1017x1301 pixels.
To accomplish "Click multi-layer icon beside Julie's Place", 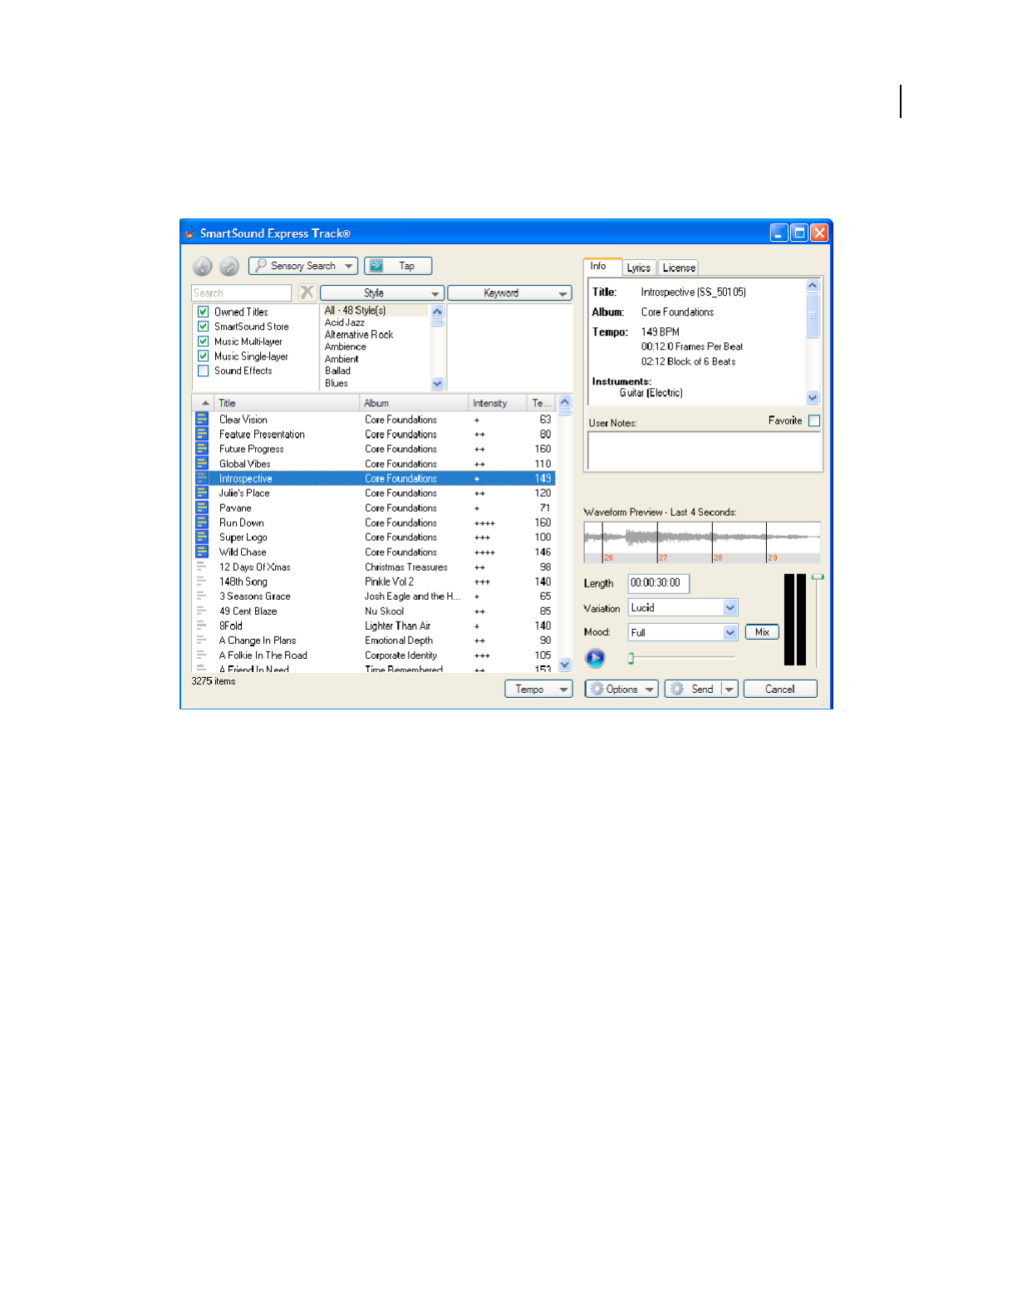I will (x=202, y=493).
